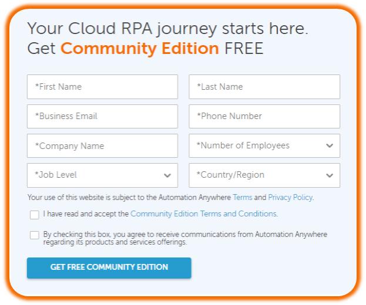Image resolution: width=366 pixels, height=305 pixels.
Task: Click the 'By checking this box' label text
Action: click(x=185, y=238)
